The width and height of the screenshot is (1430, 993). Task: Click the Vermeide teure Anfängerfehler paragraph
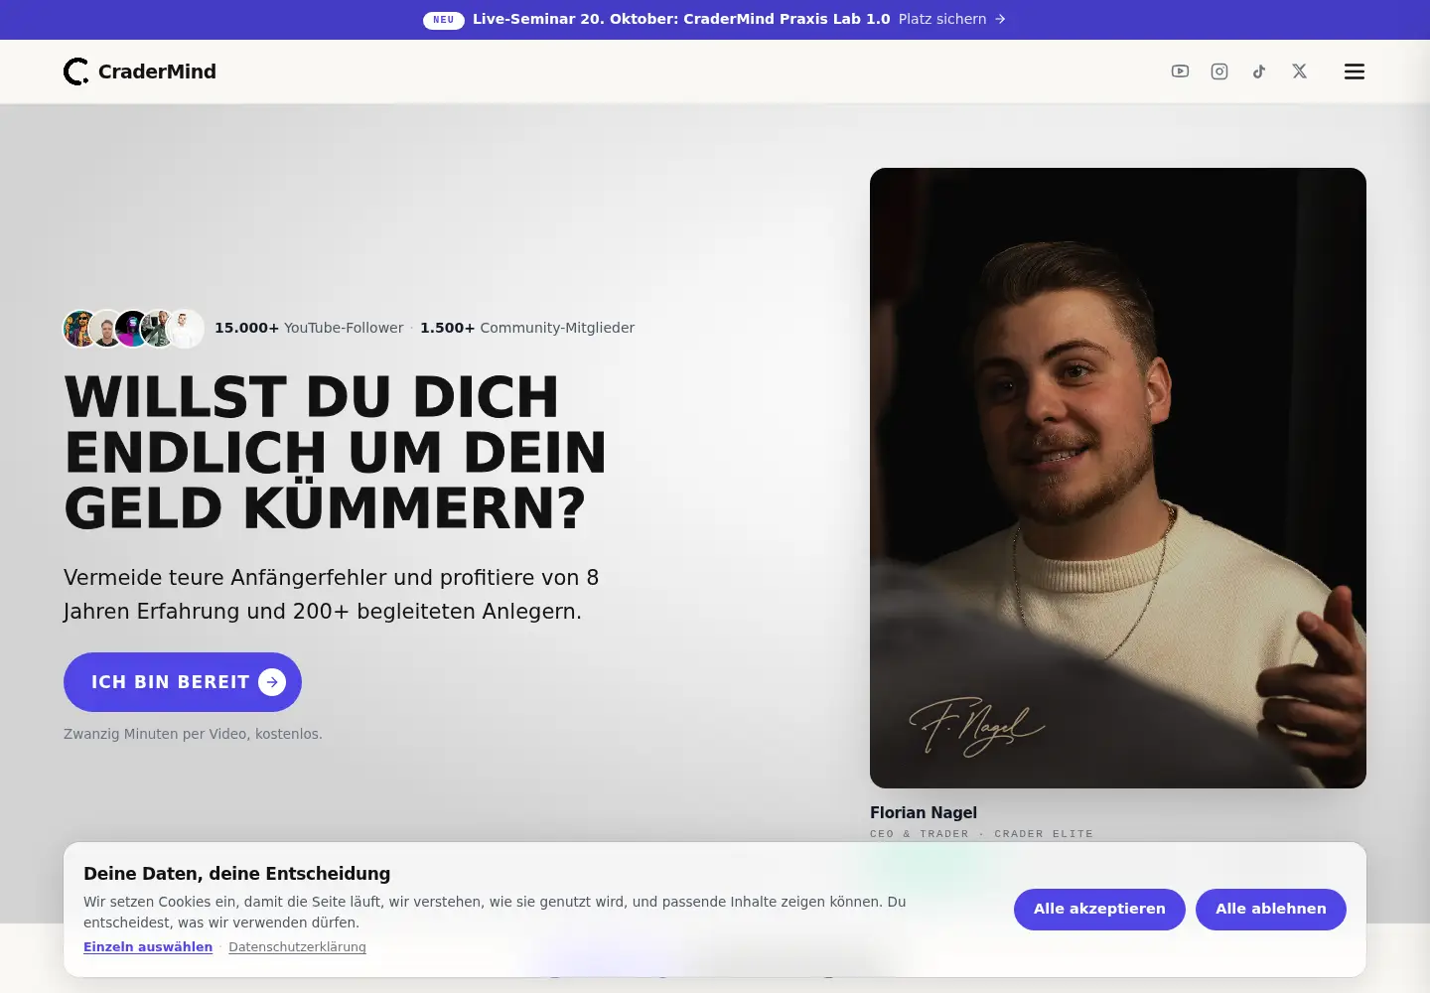tap(332, 595)
